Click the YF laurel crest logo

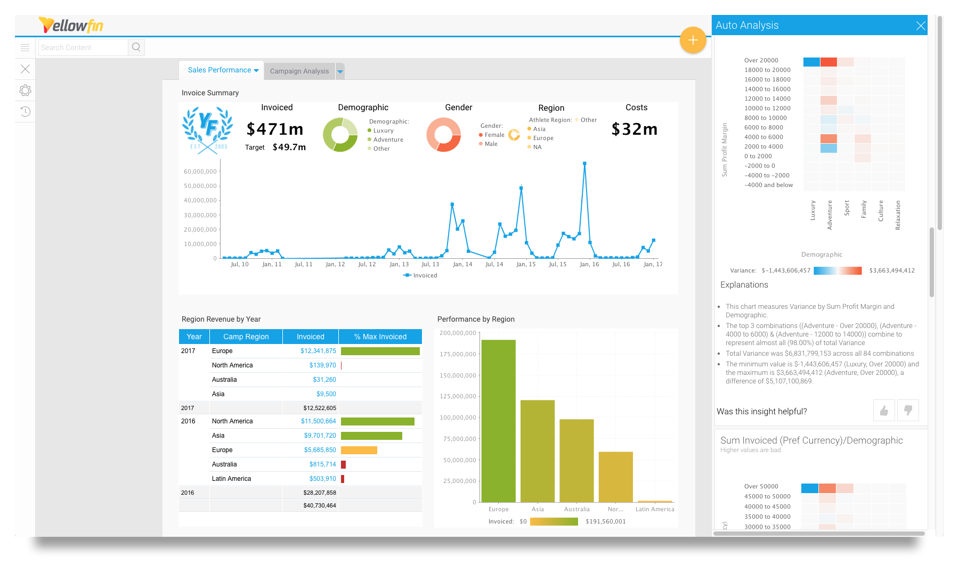tap(207, 130)
